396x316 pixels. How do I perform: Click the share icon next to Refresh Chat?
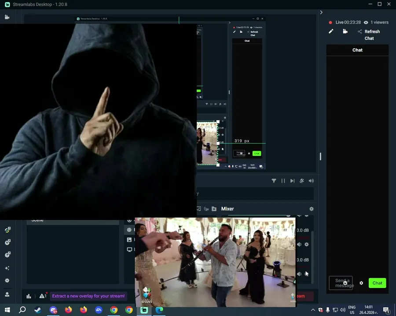coord(359,32)
